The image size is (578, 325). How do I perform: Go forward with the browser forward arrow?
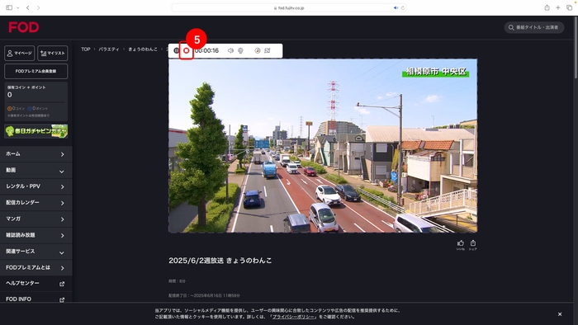point(38,7)
